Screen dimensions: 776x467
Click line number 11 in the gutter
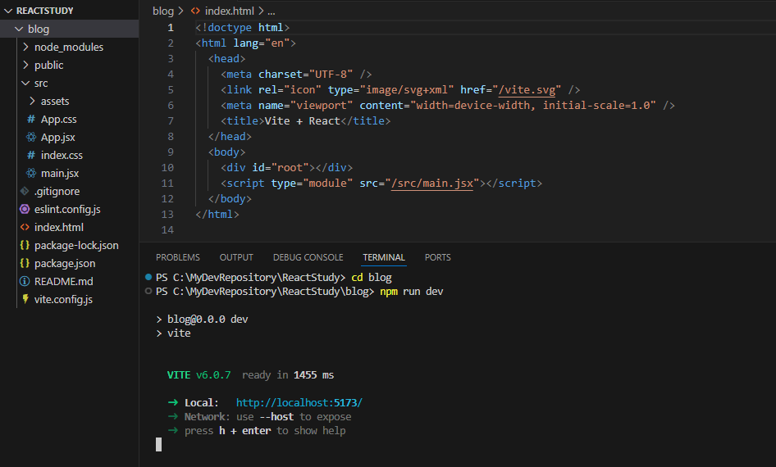(x=167, y=184)
